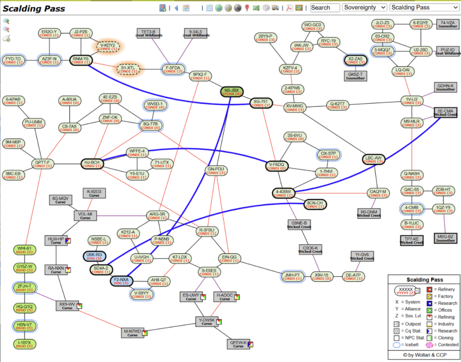Click the F2-NXA DOG system node

[x=121, y=281]
